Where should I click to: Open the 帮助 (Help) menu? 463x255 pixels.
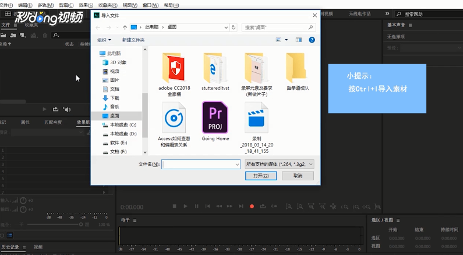point(171,5)
